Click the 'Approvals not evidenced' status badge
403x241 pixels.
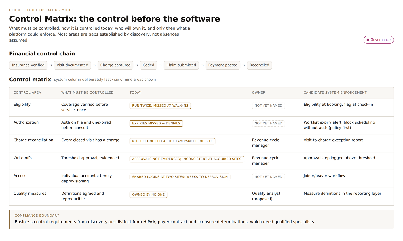pyautogui.click(x=187, y=159)
